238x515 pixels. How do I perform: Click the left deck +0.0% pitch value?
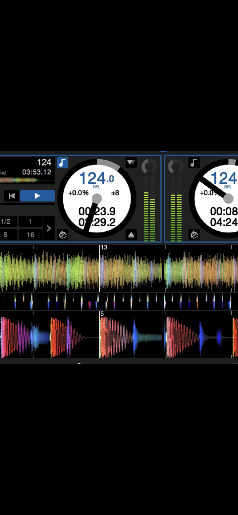[78, 193]
